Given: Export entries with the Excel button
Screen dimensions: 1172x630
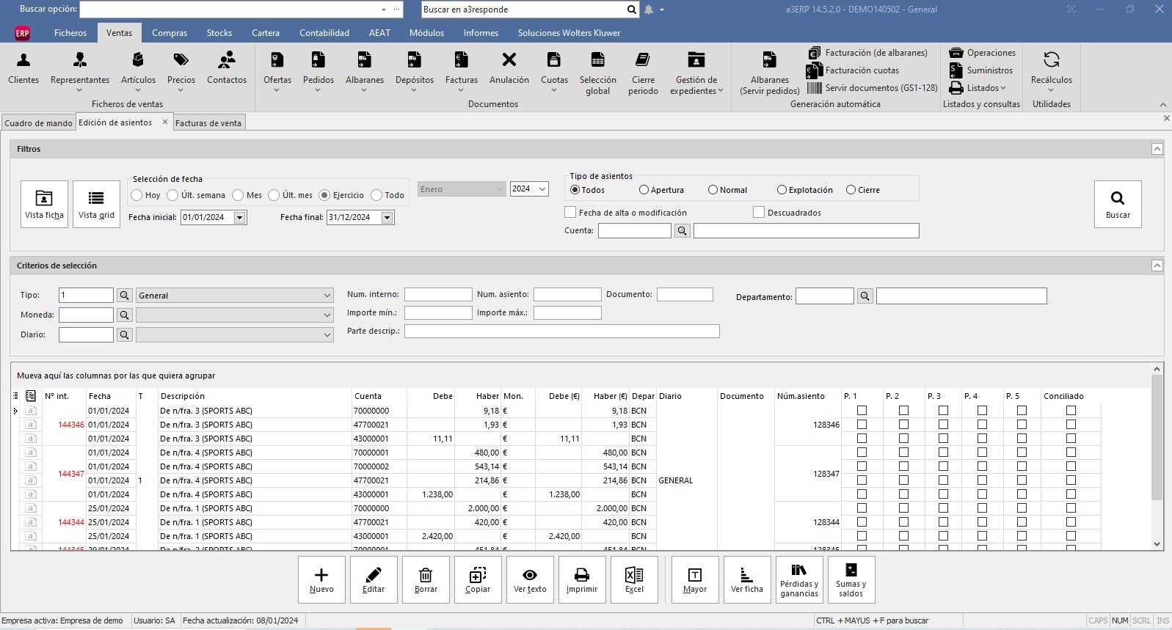Looking at the screenshot, I should 634,579.
